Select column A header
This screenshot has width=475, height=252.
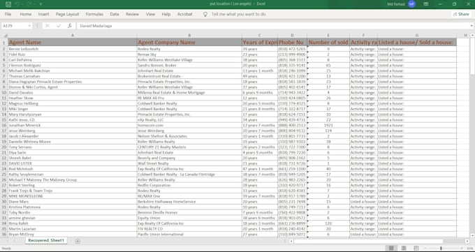(x=73, y=36)
